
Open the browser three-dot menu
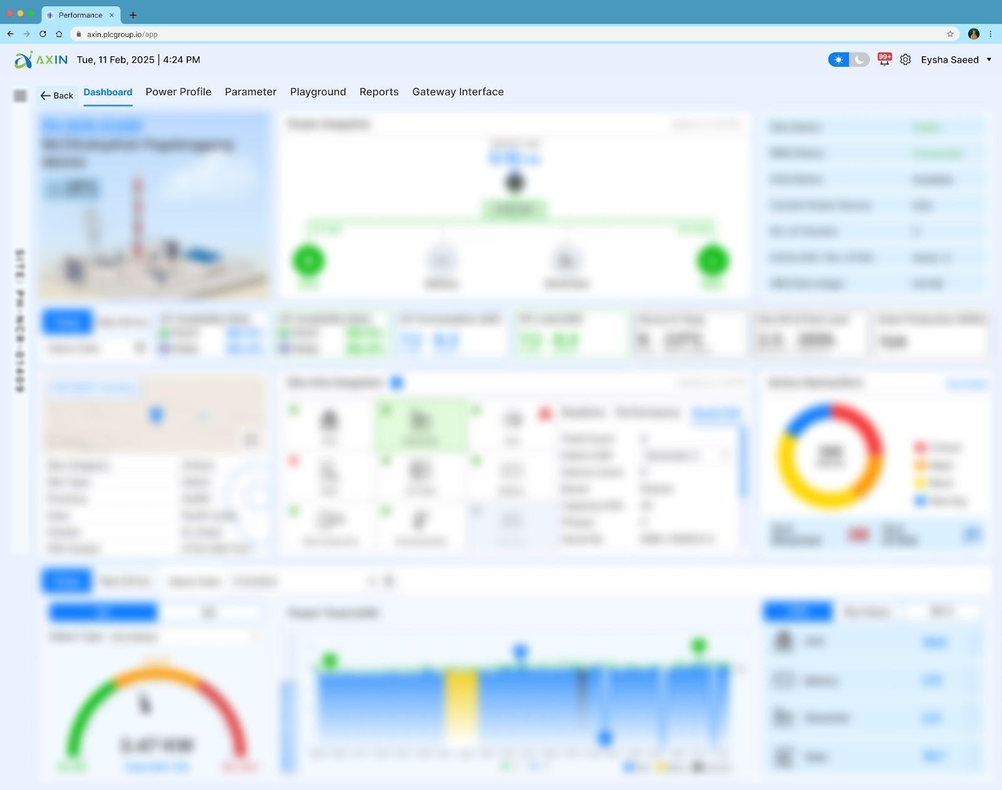tap(990, 34)
